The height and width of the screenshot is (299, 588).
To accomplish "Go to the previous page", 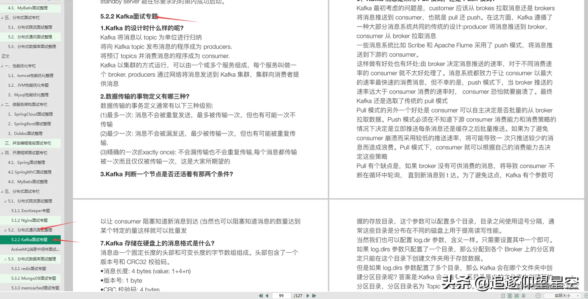I will pos(266,295).
